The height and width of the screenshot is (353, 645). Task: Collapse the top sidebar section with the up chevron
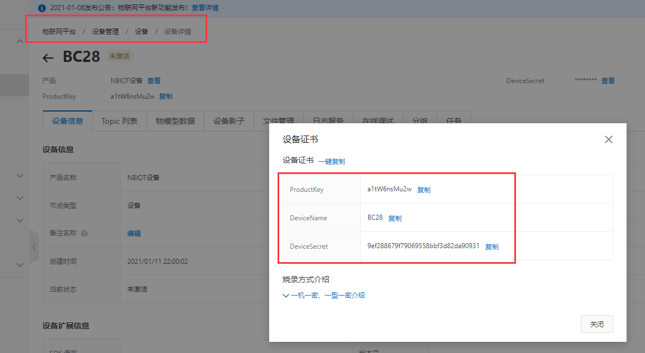tap(20, 40)
